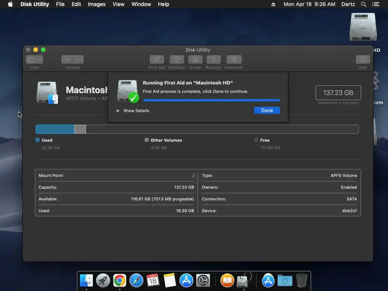Screen dimensions: 388x291
Task: Expand Show Details disclosure triangle
Action: pyautogui.click(x=118, y=111)
